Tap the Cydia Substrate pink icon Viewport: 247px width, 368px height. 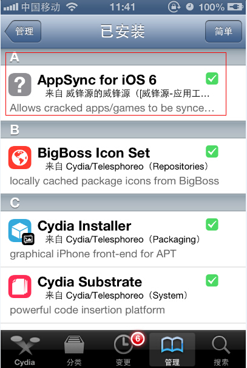pos(20,286)
